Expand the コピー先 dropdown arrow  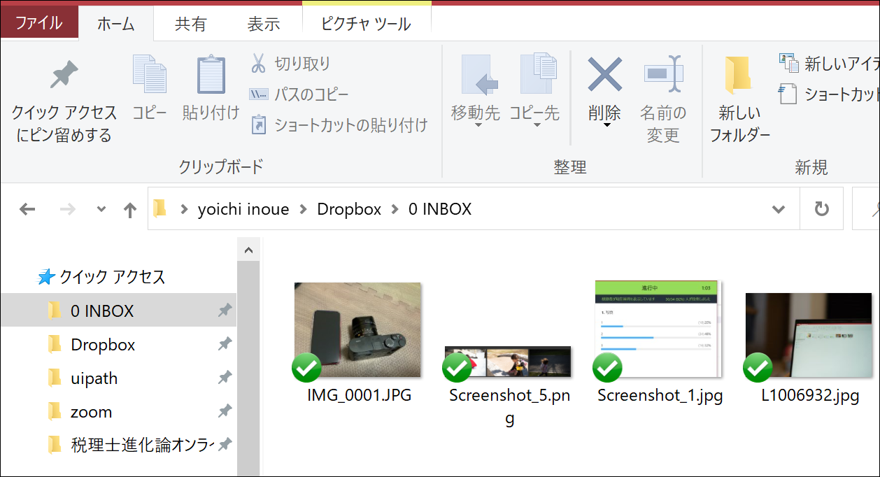click(x=537, y=126)
